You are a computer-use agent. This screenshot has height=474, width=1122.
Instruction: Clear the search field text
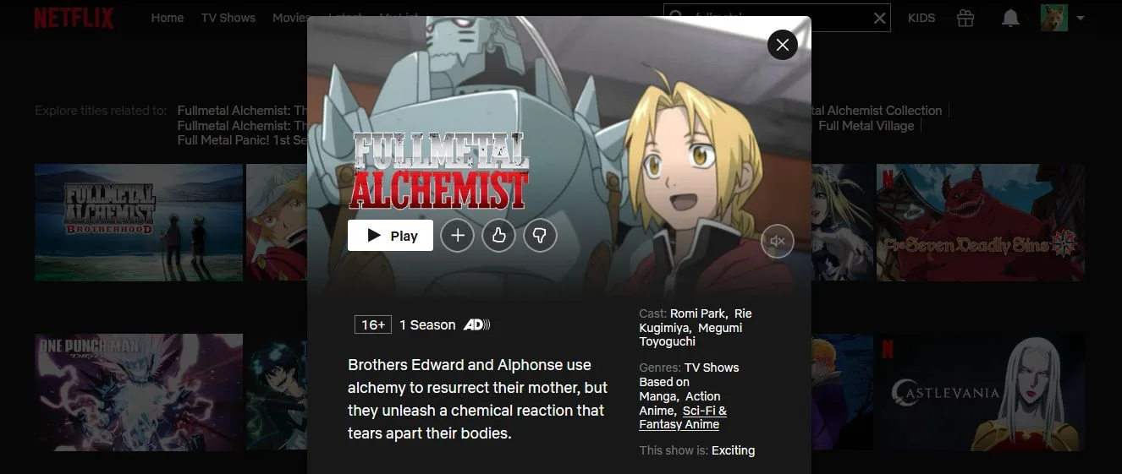(879, 18)
